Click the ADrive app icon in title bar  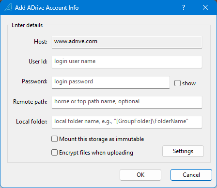click(8, 7)
